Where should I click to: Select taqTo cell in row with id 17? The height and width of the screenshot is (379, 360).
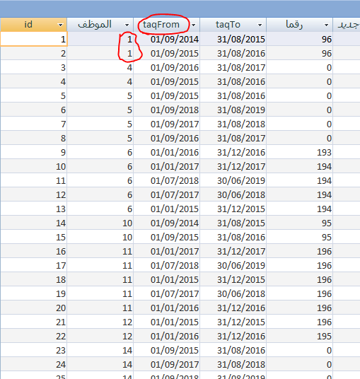click(x=233, y=265)
